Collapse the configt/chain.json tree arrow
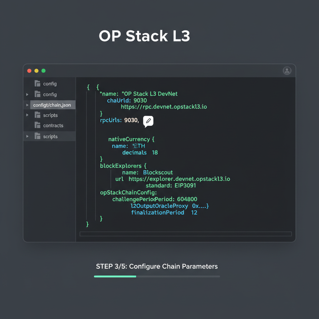The width and height of the screenshot is (319, 319). [27, 105]
